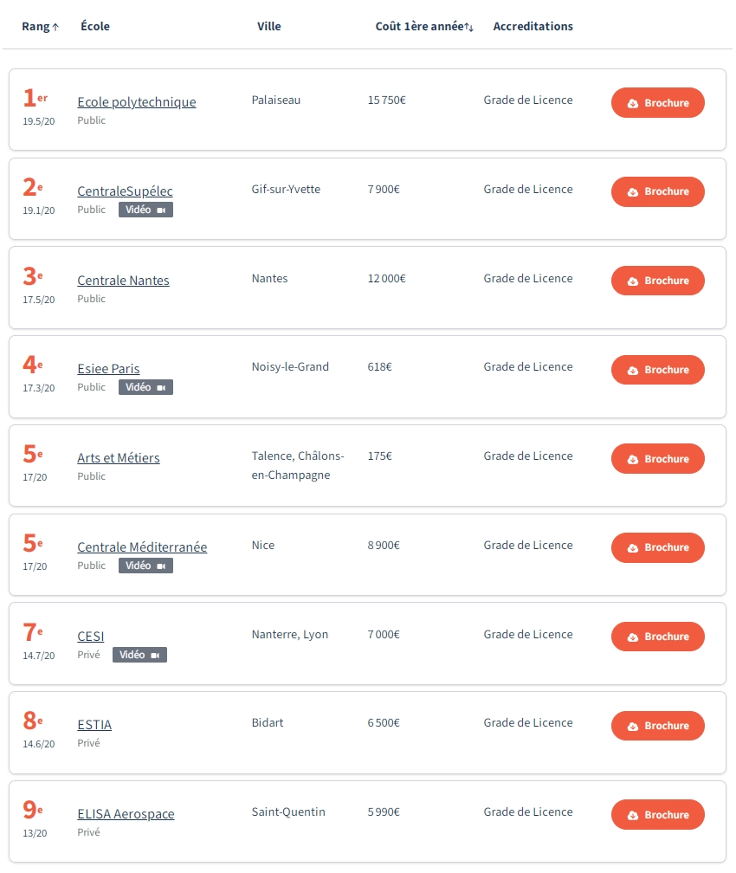Screen dimensions: 736x873
Task: Download the CESI Brochure
Action: (x=658, y=637)
